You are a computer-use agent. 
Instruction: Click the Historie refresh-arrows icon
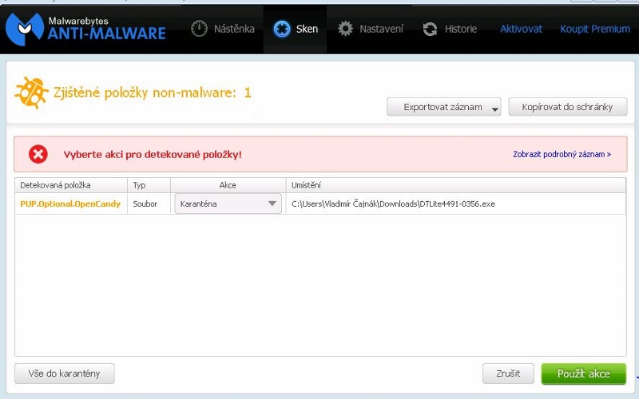coord(431,29)
